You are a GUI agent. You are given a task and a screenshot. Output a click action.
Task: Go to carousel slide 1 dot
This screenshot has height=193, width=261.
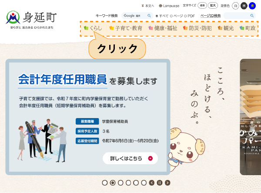(105, 183)
